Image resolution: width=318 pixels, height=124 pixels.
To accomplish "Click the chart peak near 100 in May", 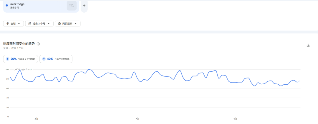I will point(89,69).
